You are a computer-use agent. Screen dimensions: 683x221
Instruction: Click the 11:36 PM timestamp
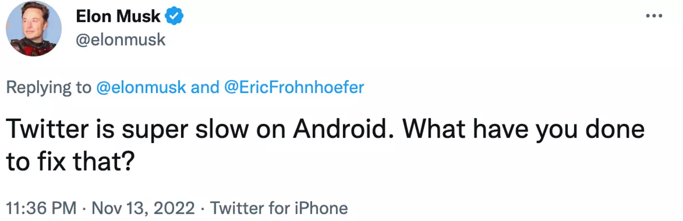[41, 208]
